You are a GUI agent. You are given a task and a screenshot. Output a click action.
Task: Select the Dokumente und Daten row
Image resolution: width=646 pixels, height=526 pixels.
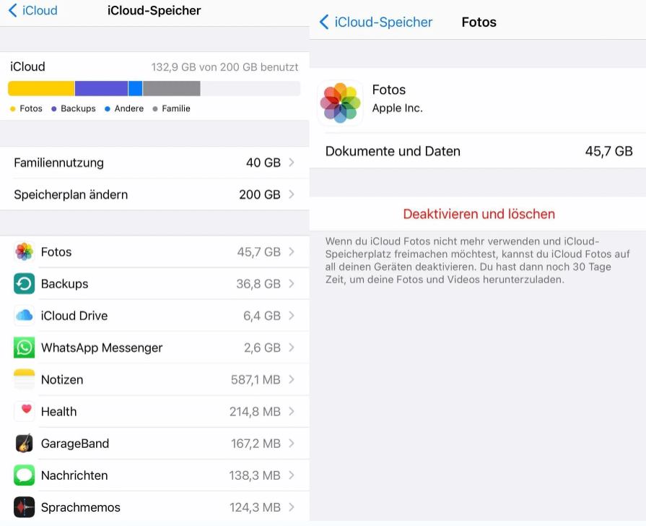[479, 152]
